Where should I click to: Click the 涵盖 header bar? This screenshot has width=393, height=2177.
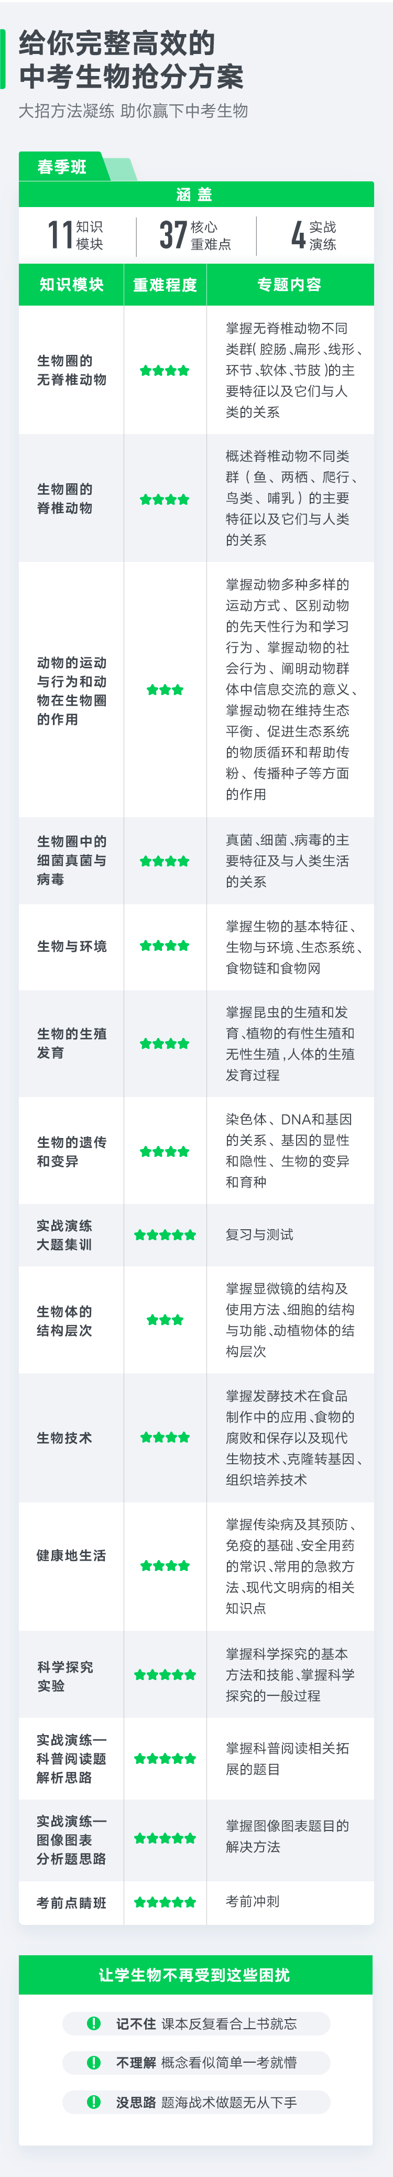click(196, 194)
